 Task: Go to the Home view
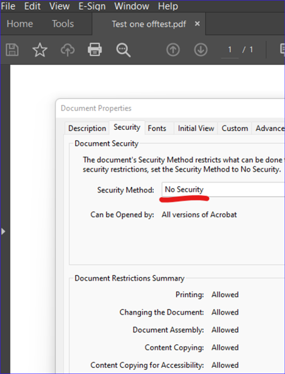(x=20, y=23)
